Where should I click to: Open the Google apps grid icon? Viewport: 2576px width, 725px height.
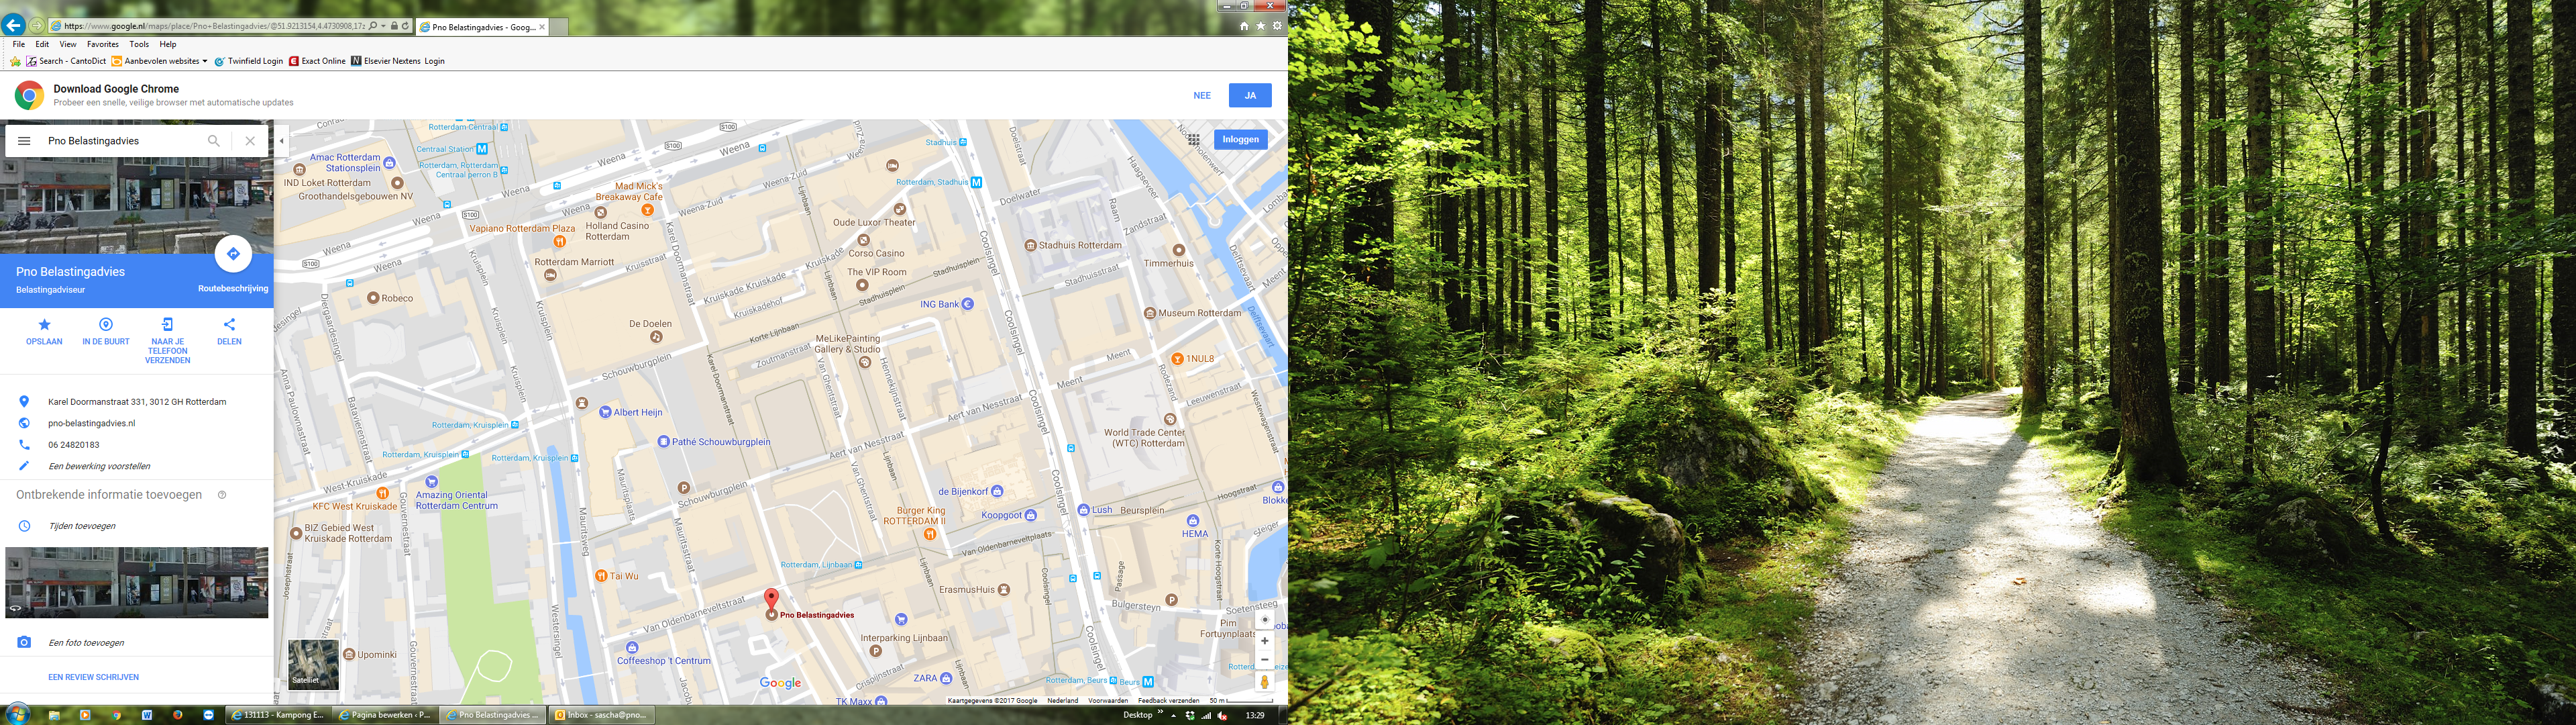(x=1194, y=140)
